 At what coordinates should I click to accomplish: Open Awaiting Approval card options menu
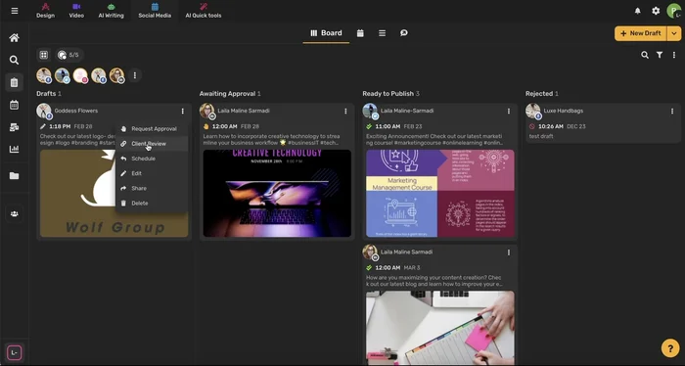click(345, 112)
